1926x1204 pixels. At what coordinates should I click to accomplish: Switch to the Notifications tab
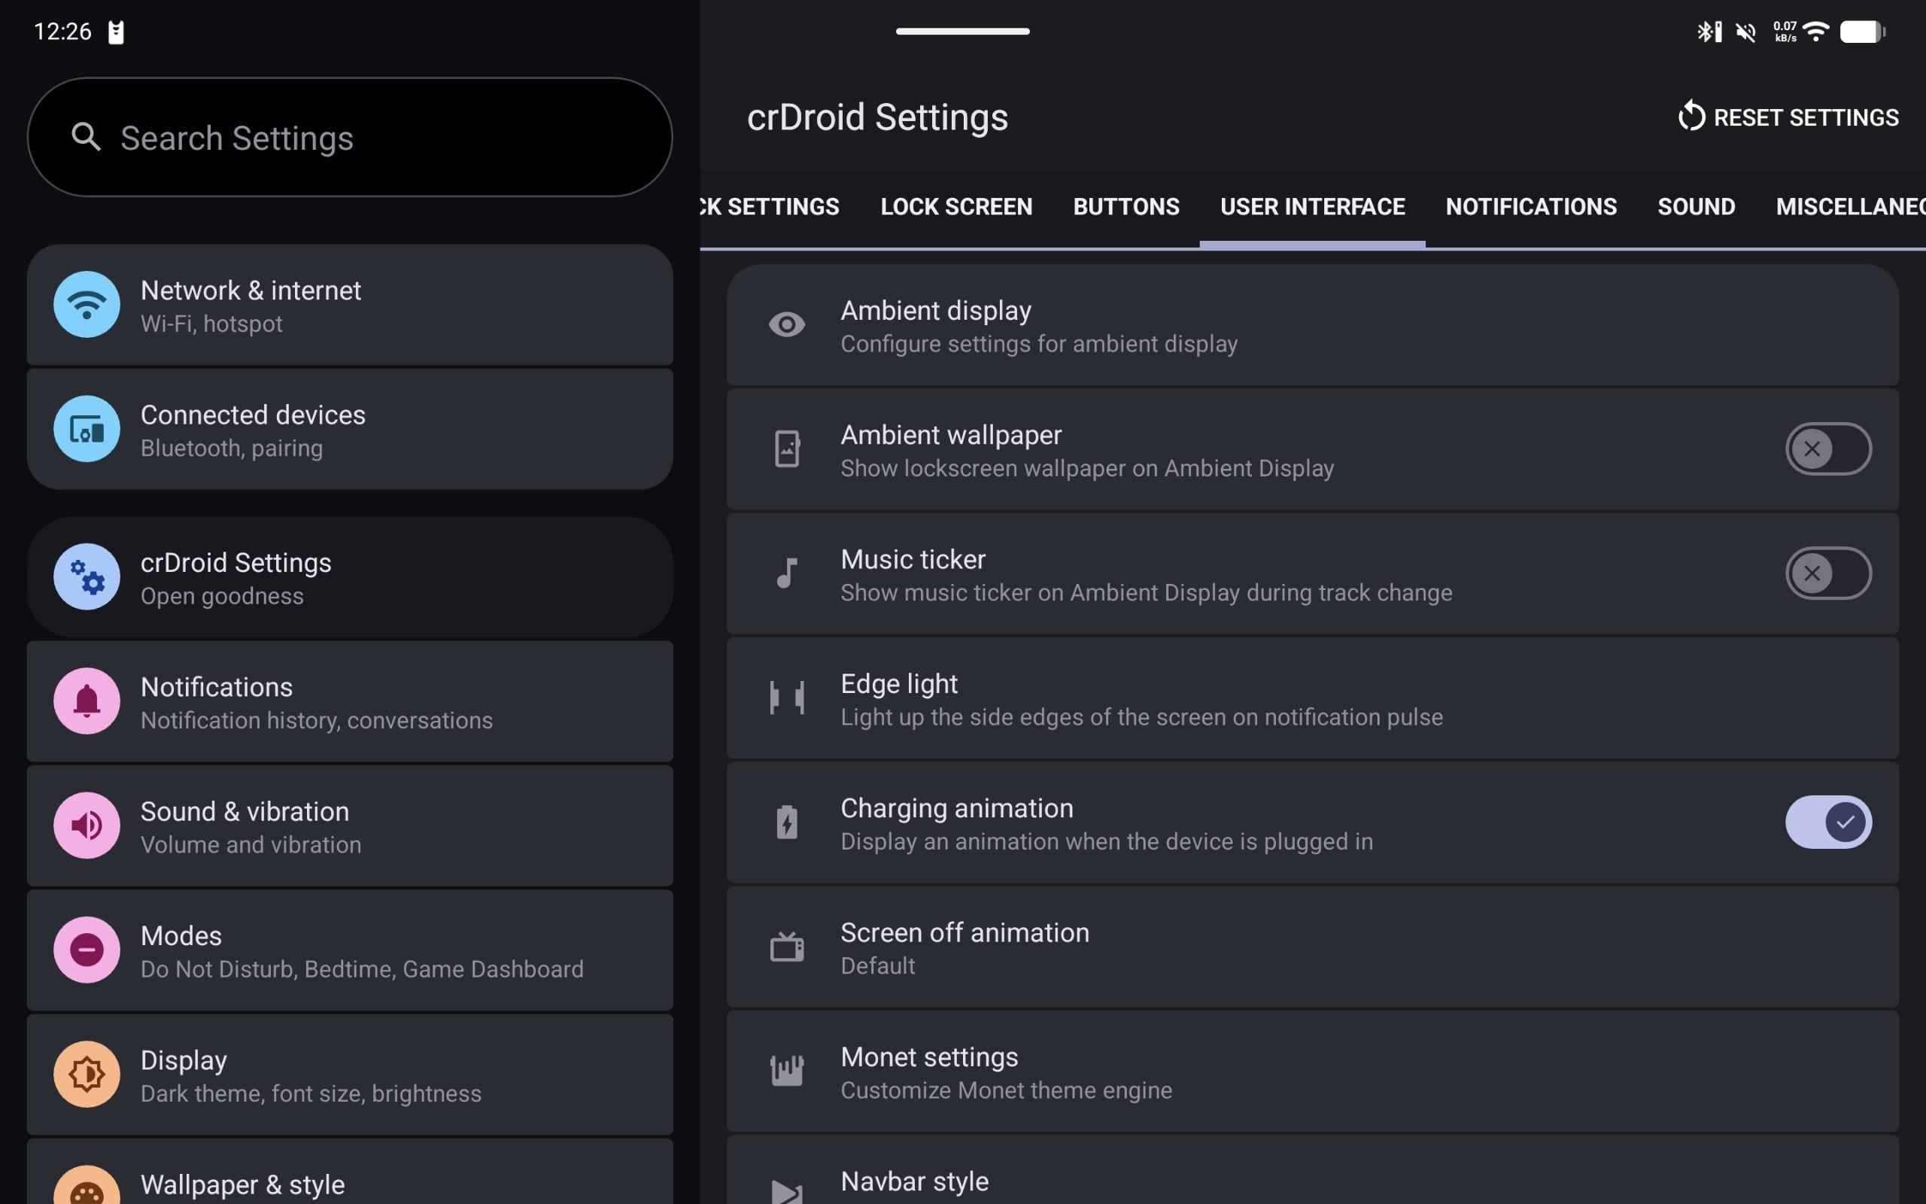pyautogui.click(x=1530, y=207)
